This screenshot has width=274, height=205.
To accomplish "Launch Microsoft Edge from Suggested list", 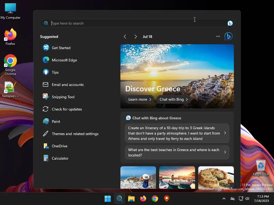I will click(x=46, y=60).
